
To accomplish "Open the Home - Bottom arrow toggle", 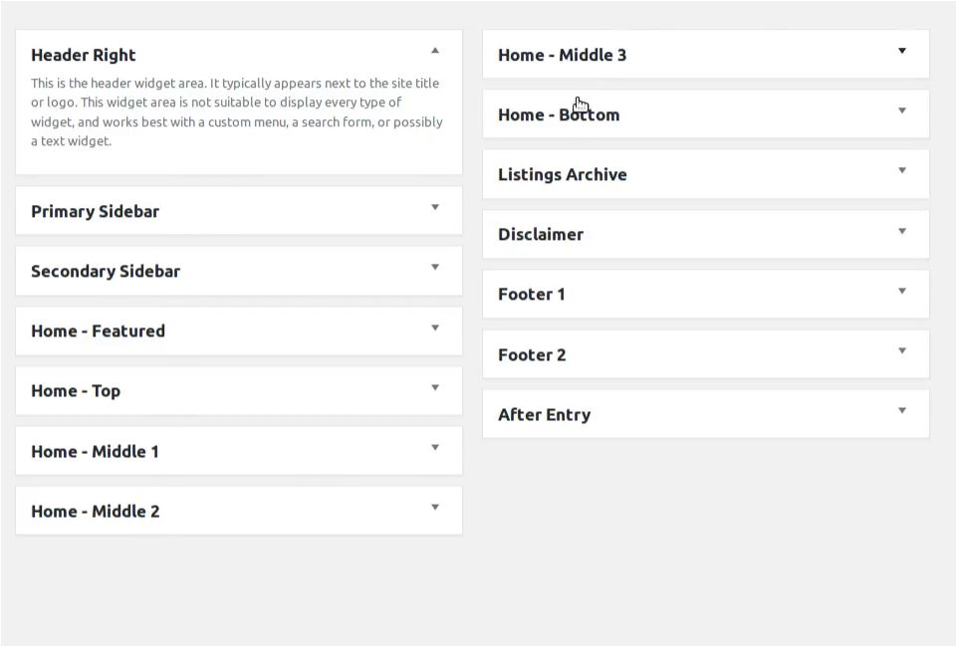I will pyautogui.click(x=902, y=110).
